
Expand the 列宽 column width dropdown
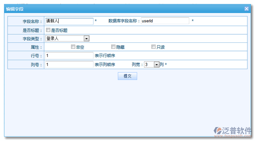coord(156,64)
